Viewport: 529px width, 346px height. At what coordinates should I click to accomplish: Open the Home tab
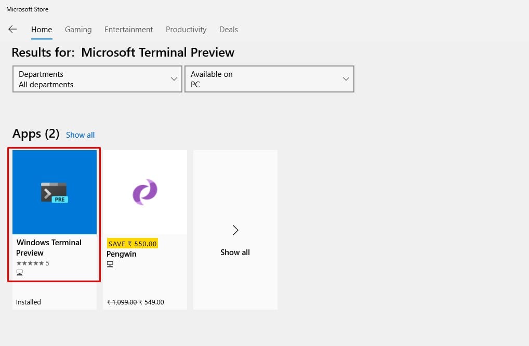click(x=42, y=30)
